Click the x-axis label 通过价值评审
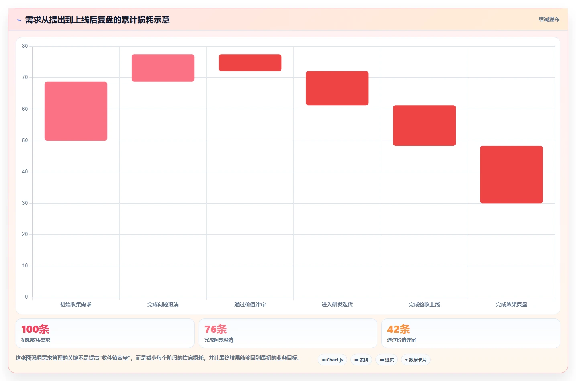The image size is (576, 381). pos(250,304)
